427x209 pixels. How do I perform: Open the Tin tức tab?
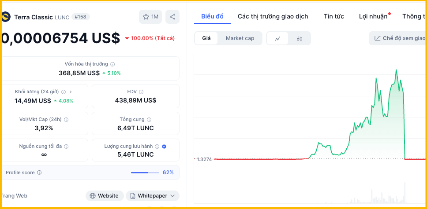(334, 16)
